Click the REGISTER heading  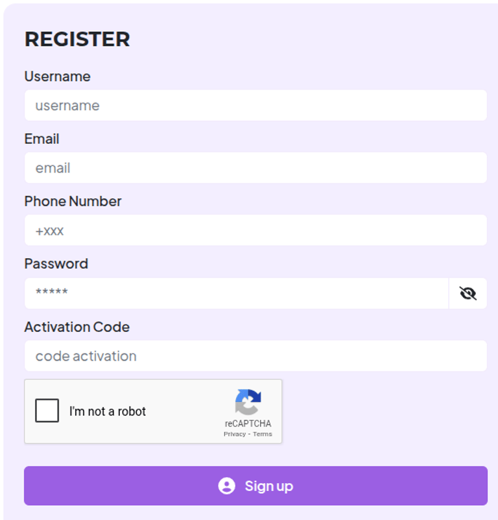(77, 39)
